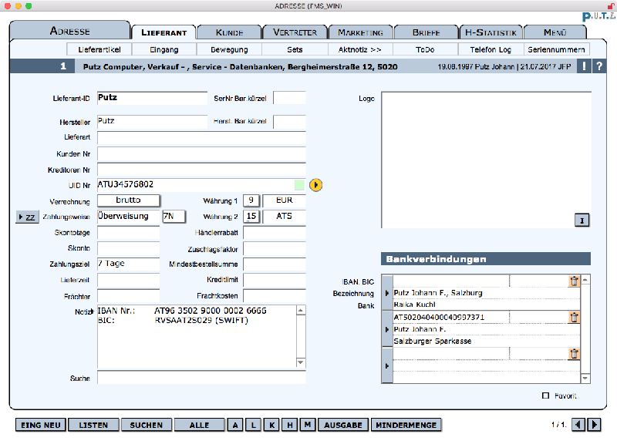Click the L filter button
The image size is (617, 441).
[254, 425]
